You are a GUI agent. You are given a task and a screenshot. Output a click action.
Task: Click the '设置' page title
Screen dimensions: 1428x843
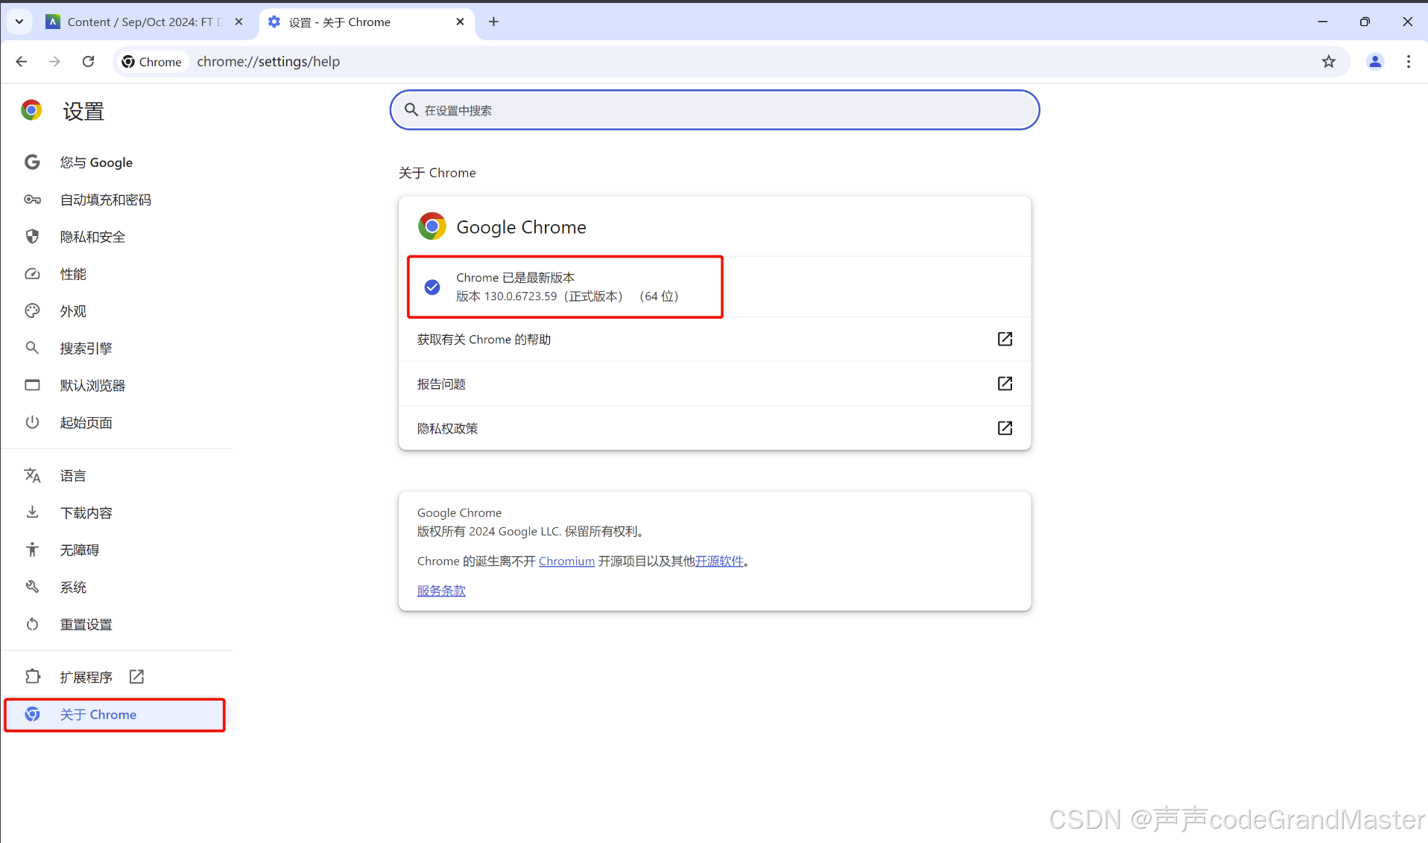click(x=83, y=111)
